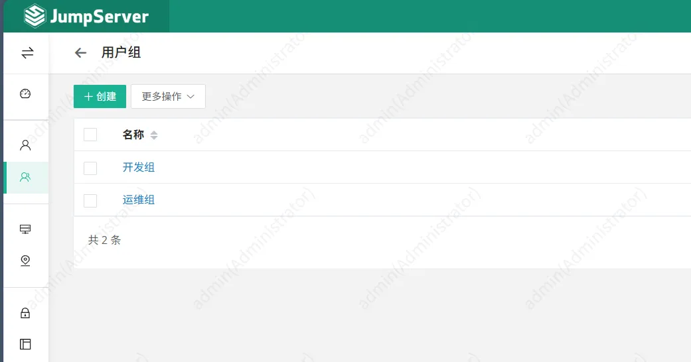Expand the 更多操作 dropdown
The image size is (691, 362).
168,96
